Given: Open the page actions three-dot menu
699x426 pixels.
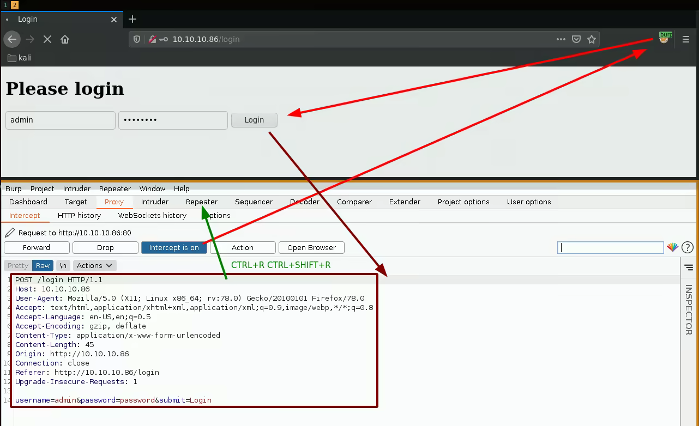Looking at the screenshot, I should (x=561, y=39).
